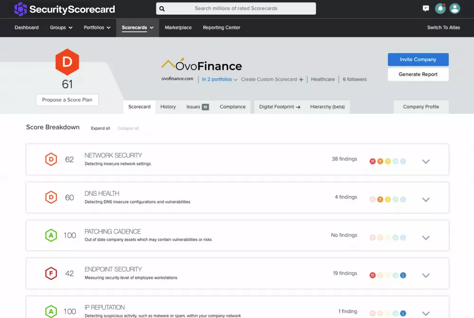Click the orange severity dot in DNS Health row
474x318 pixels.
(380, 200)
